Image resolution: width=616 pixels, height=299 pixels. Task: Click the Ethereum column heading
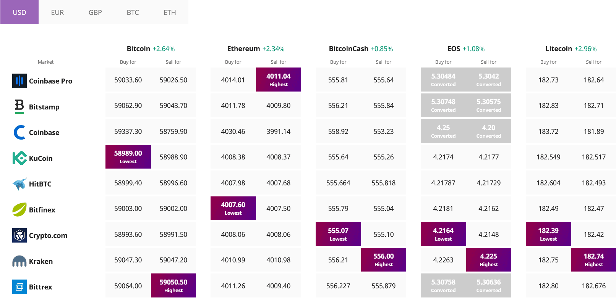(243, 48)
